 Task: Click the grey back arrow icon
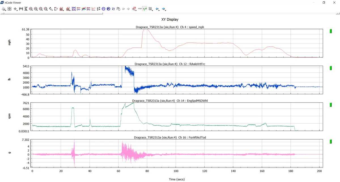click(124, 9)
